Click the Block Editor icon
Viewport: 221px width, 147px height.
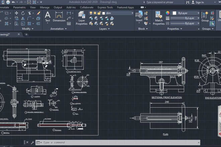point(146,18)
